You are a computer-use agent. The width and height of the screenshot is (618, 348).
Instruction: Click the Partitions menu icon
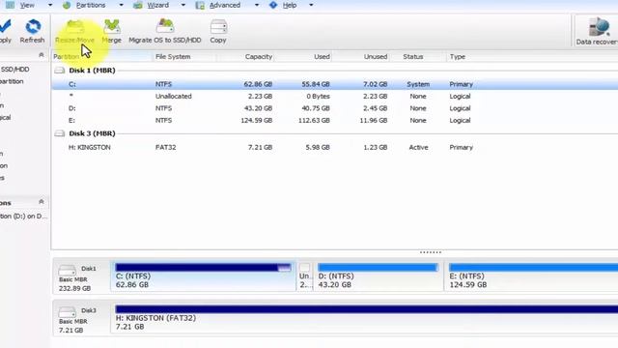click(x=67, y=5)
